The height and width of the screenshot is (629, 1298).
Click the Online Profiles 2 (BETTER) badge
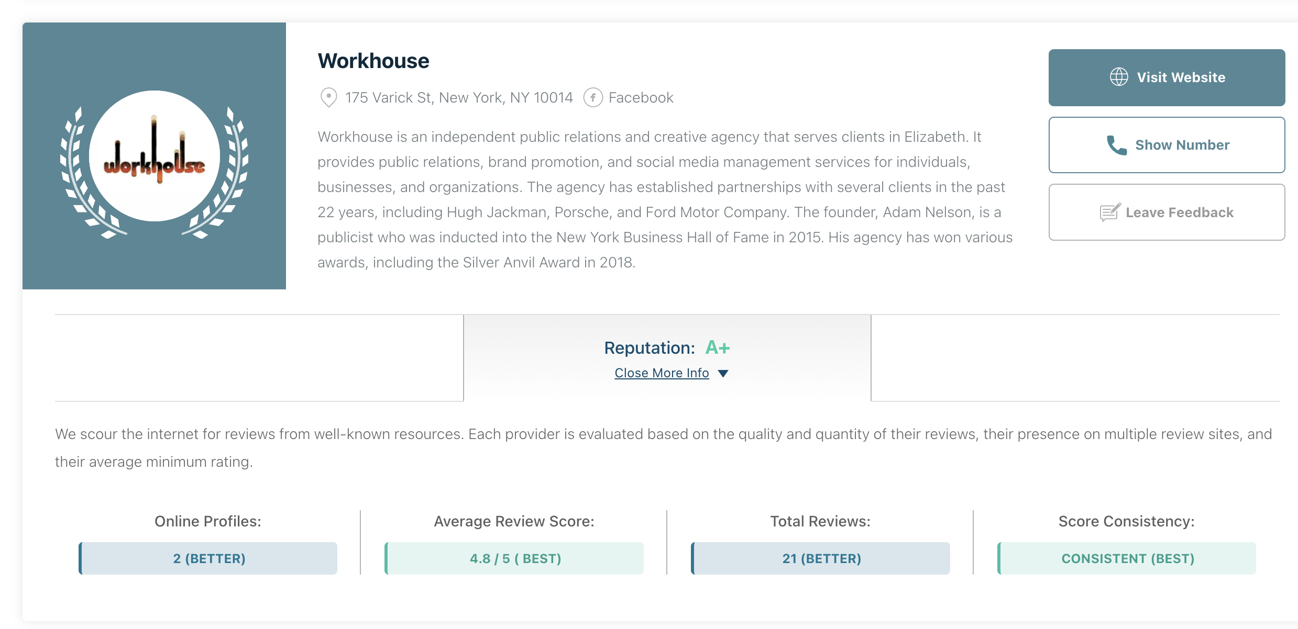click(x=208, y=558)
